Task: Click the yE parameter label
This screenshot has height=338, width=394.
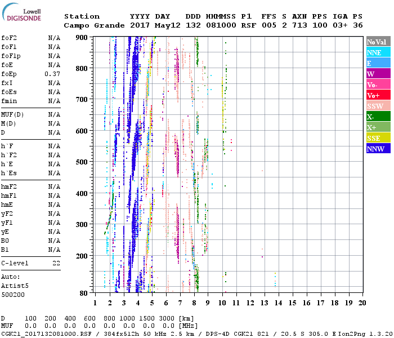Action: pos(5,232)
